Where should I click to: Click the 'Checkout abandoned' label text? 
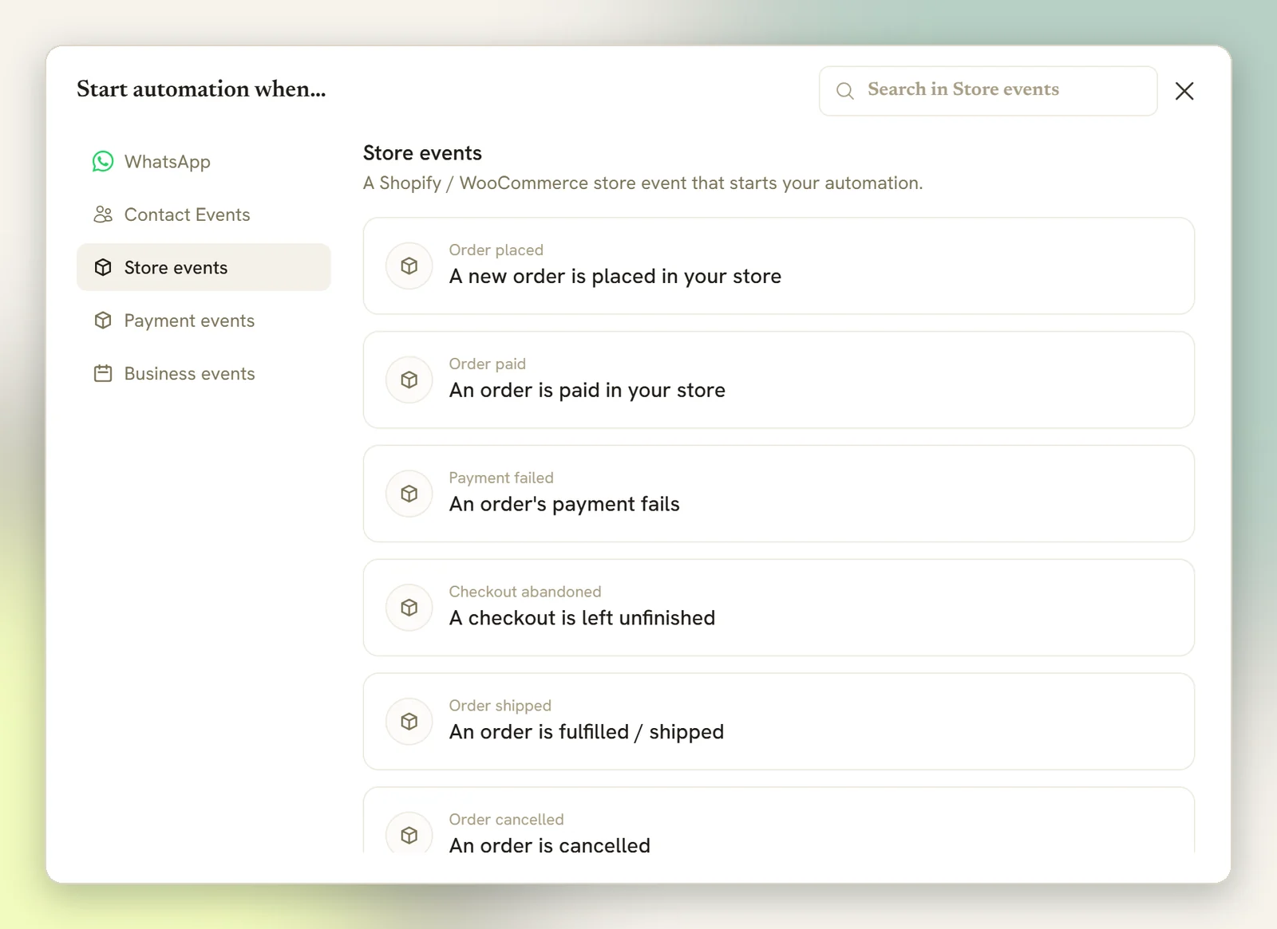point(525,592)
